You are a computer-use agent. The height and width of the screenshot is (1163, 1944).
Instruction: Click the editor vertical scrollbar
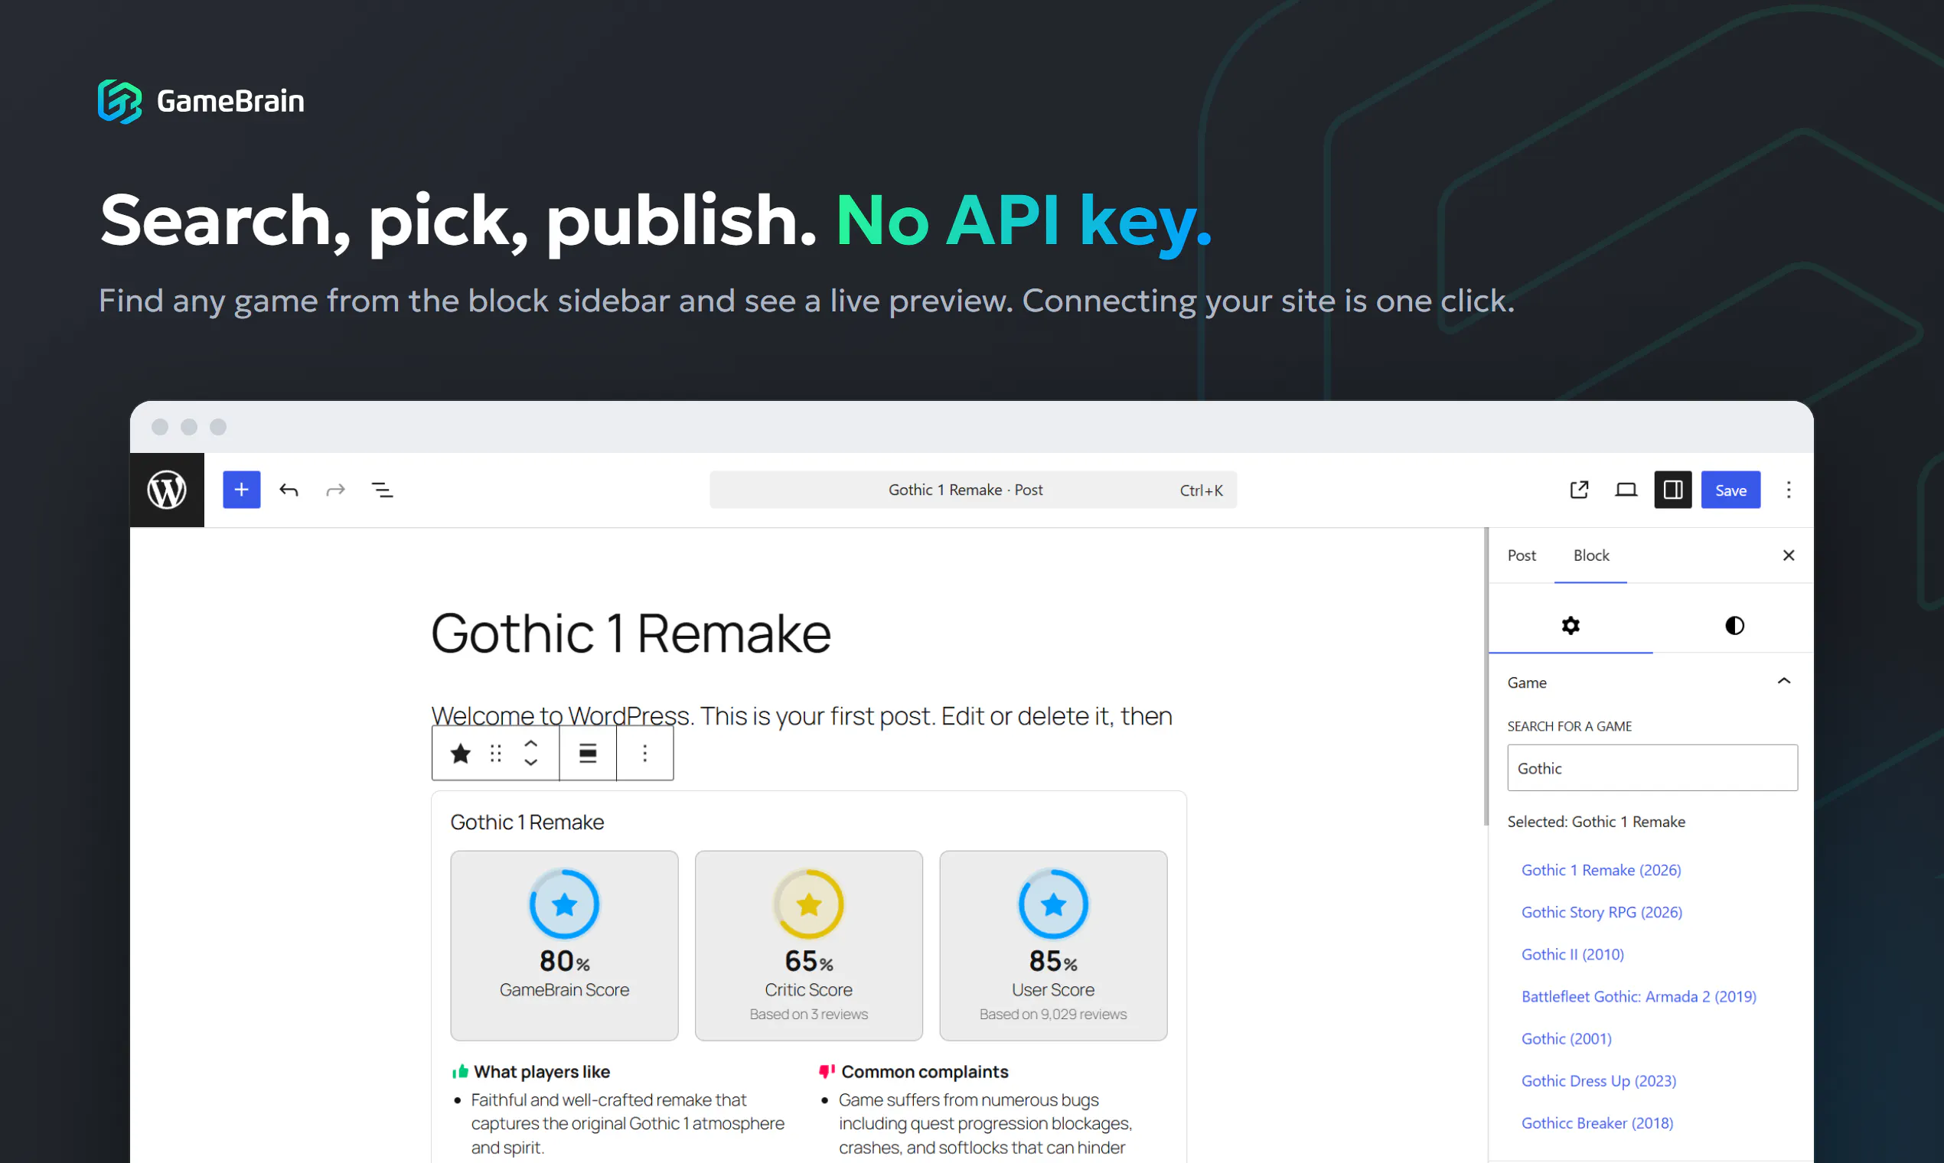(x=1486, y=676)
